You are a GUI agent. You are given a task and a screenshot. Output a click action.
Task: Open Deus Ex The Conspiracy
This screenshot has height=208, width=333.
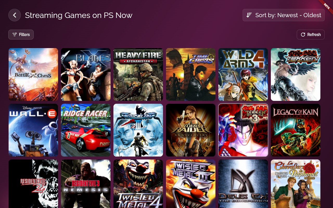[243, 184]
